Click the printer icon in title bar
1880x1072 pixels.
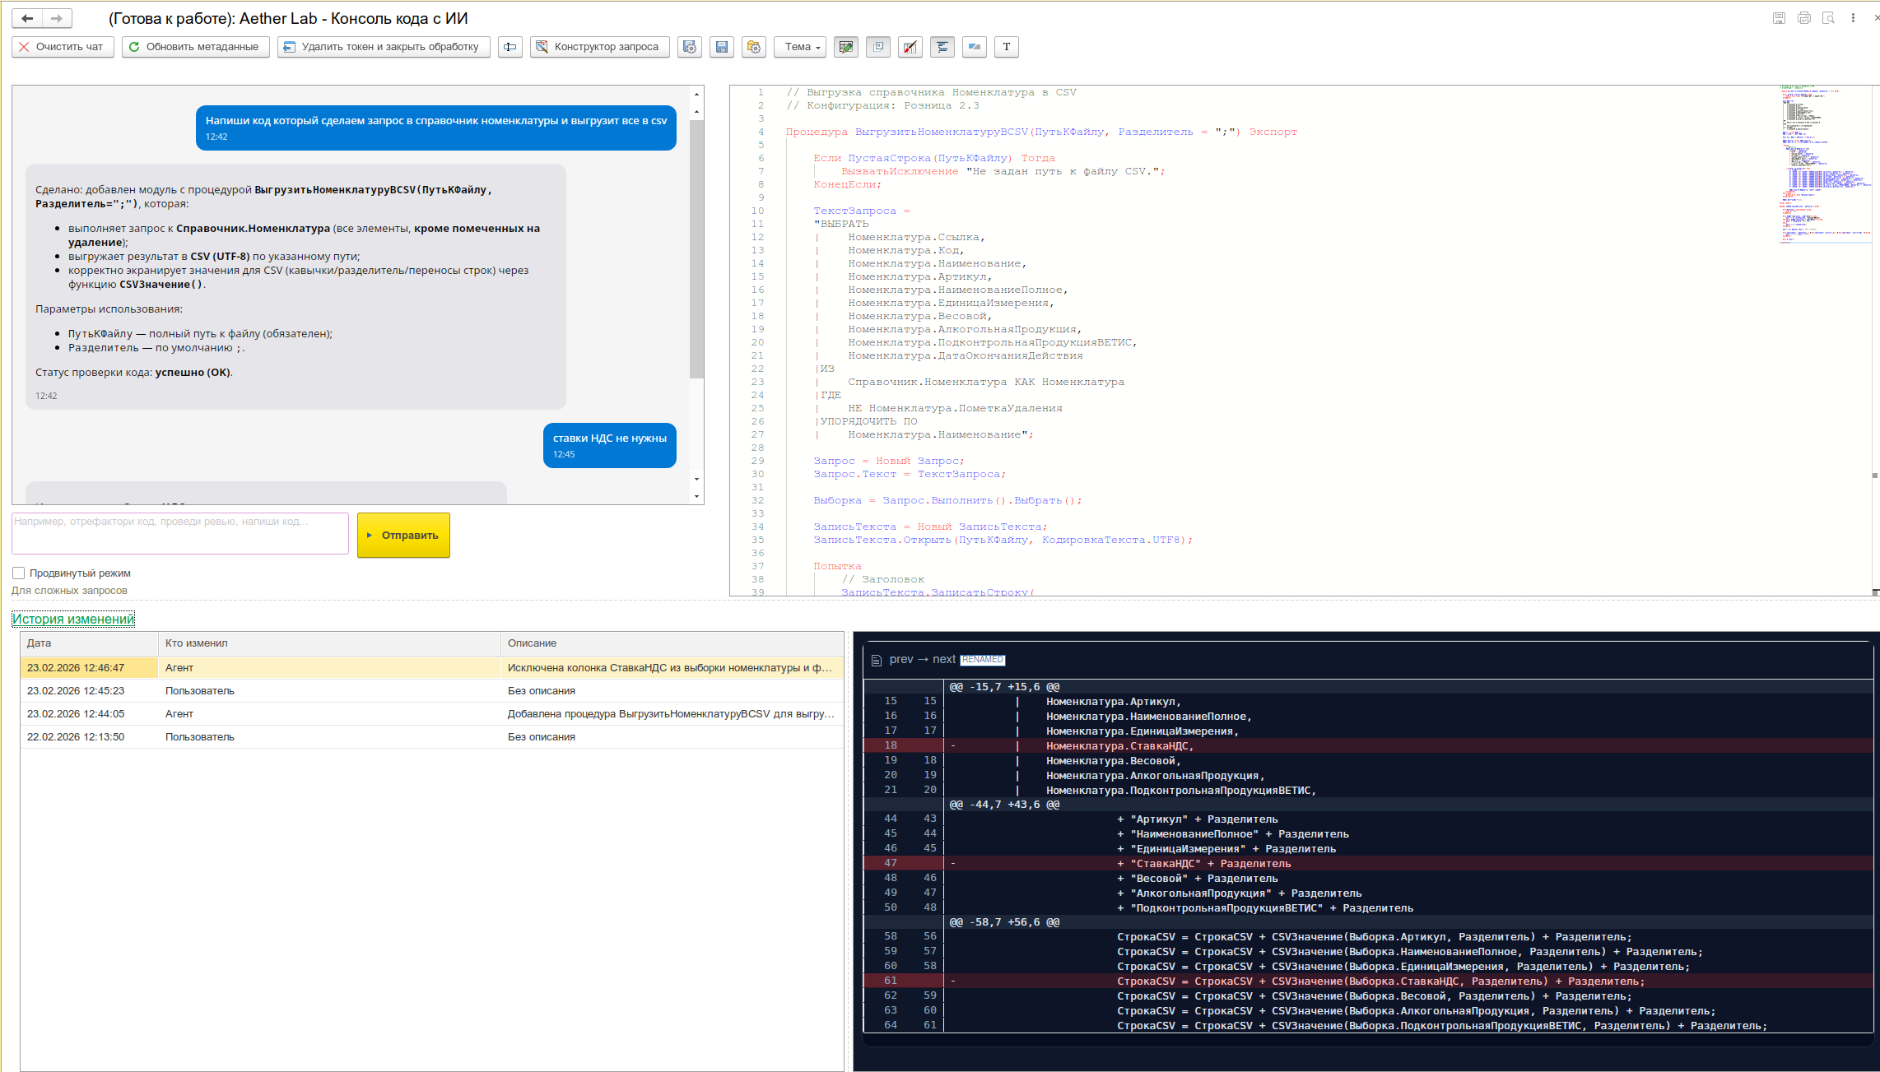1803,18
